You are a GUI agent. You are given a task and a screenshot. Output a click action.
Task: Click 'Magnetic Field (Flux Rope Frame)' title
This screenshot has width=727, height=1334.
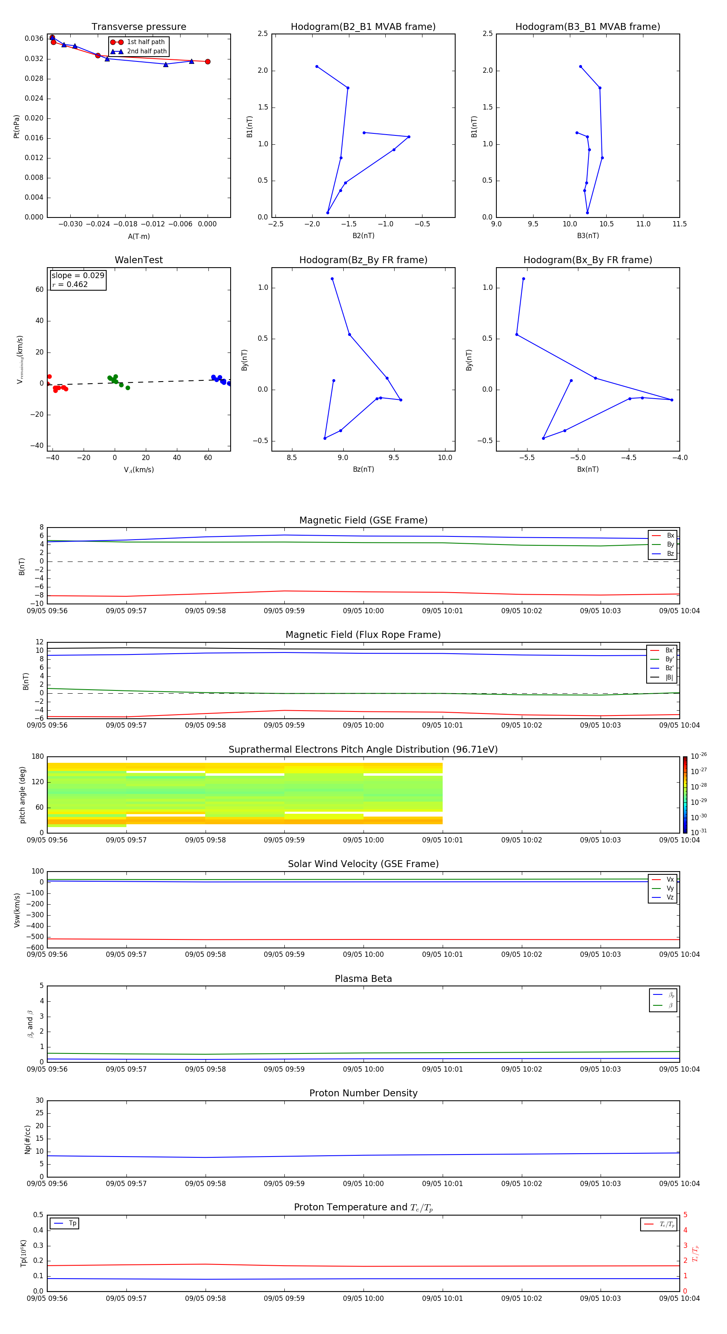click(363, 635)
